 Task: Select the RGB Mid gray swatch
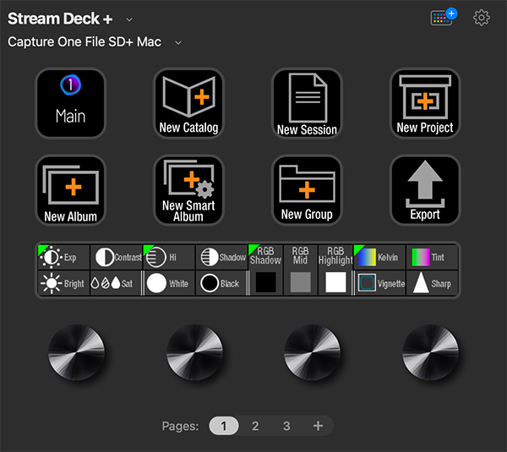coord(300,282)
